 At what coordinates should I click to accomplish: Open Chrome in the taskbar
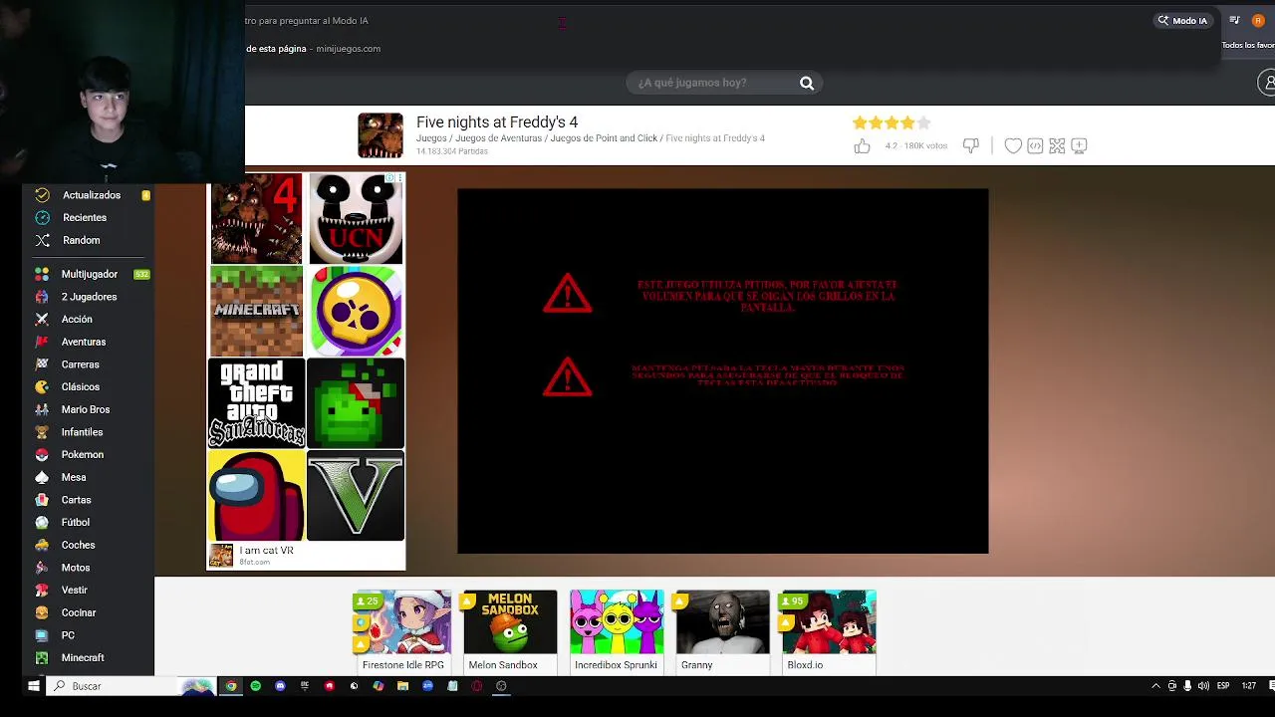231,686
